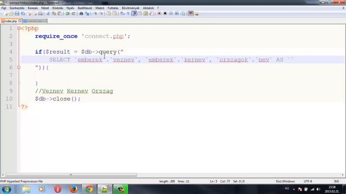The image size is (346, 194).
Task: Play back the recorded macro
Action: tap(171, 13)
